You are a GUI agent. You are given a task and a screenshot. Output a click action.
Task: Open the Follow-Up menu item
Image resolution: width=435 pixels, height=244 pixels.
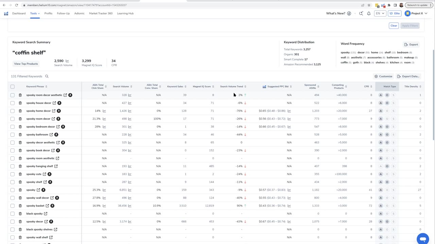click(x=63, y=14)
